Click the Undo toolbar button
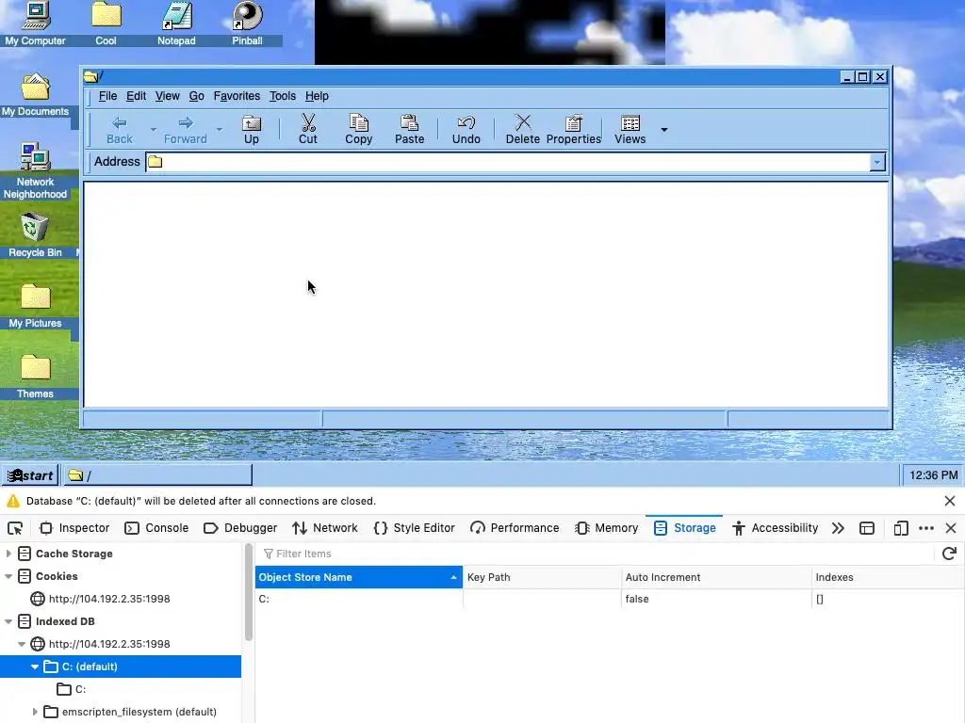This screenshot has width=965, height=723. (x=466, y=130)
